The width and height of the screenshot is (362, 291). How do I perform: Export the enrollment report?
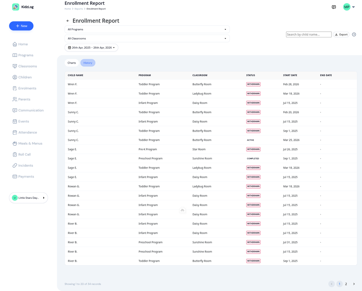point(341,34)
